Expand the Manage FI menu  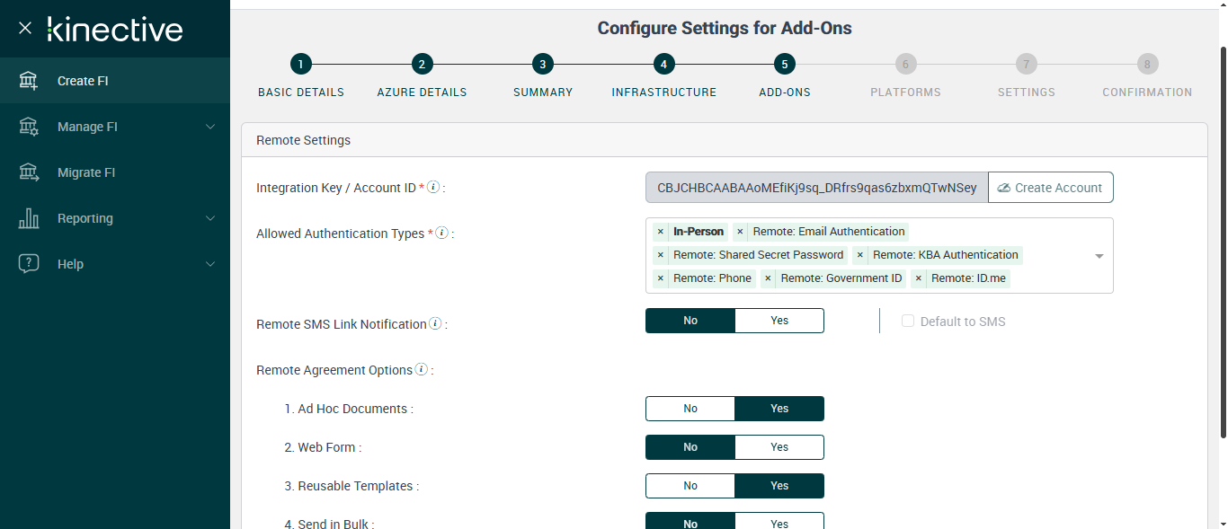(210, 127)
